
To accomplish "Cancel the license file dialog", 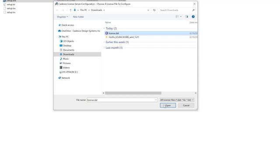I will point(186,105).
